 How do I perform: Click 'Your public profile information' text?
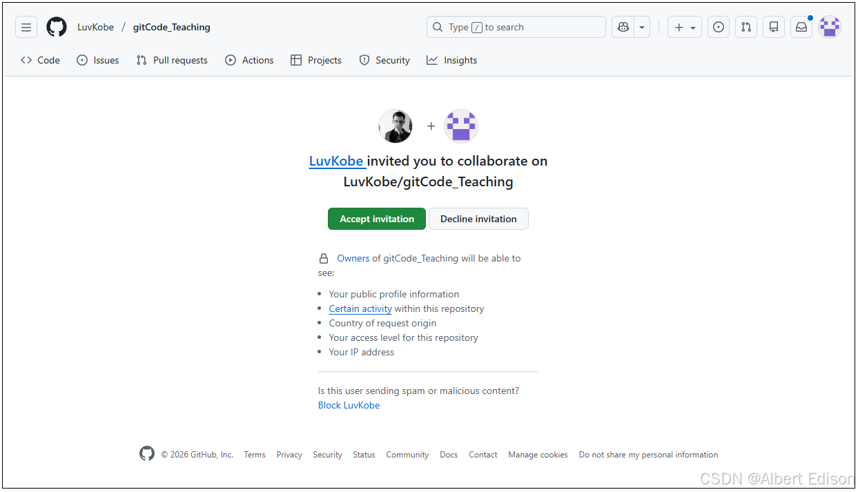(394, 295)
